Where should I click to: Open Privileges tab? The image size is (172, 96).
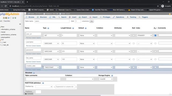point(105,17)
